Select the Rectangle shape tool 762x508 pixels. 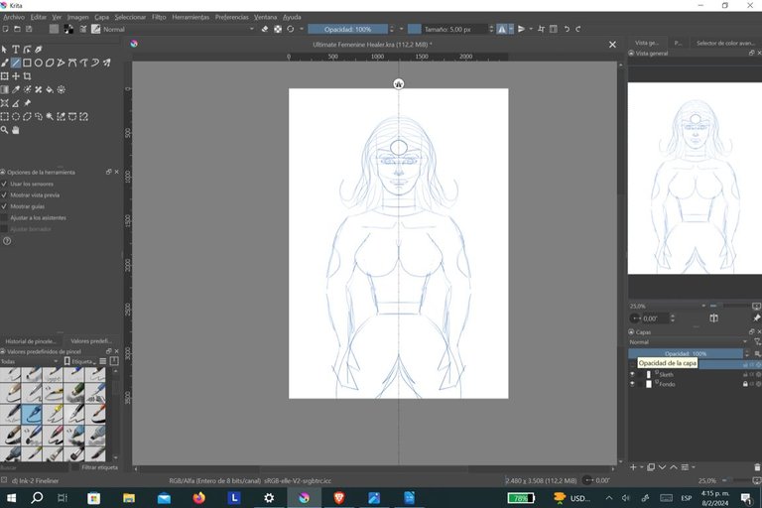27,63
